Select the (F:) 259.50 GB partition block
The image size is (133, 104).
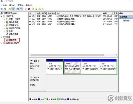[x=108, y=67]
